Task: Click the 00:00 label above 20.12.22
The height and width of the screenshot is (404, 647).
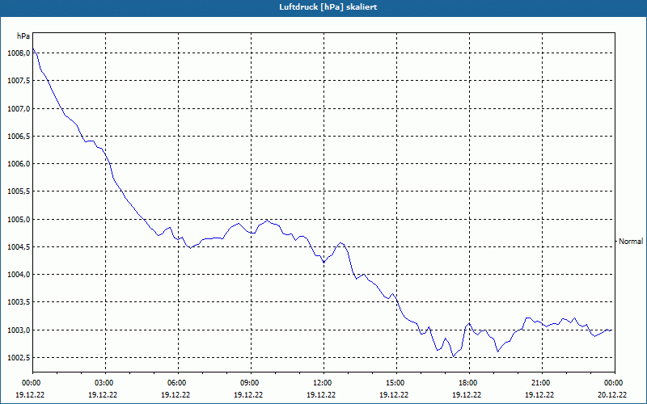Action: pyautogui.click(x=615, y=383)
